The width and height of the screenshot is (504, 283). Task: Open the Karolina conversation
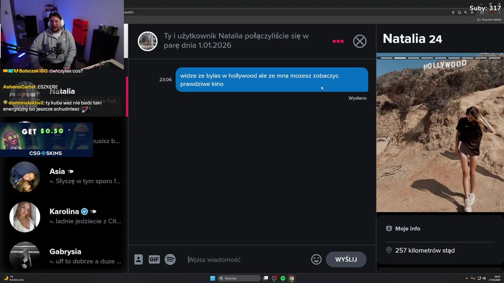click(65, 217)
